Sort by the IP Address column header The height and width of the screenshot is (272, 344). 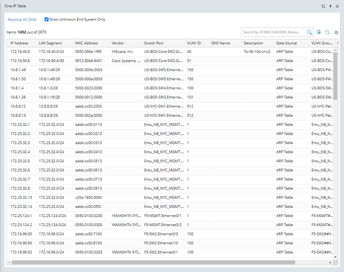point(20,43)
